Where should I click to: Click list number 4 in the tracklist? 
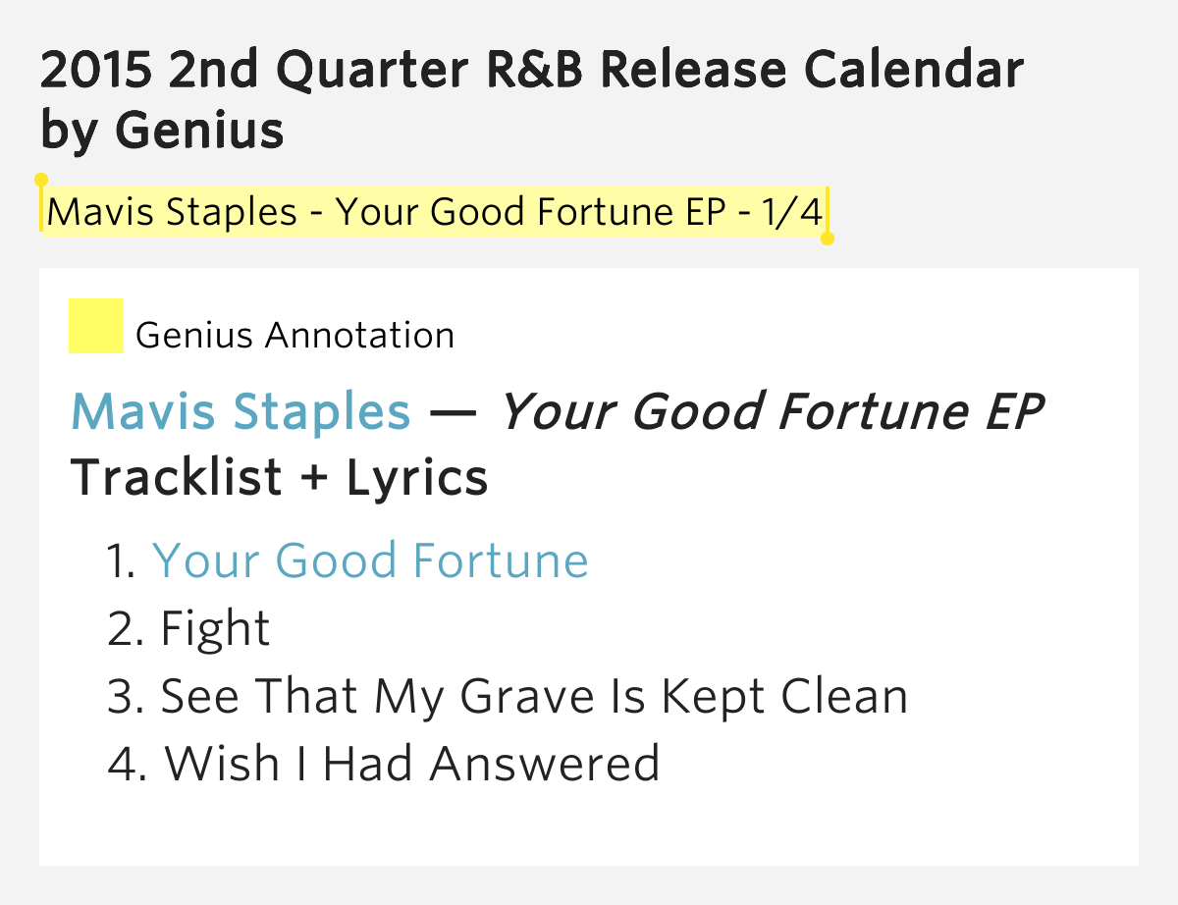coord(127,764)
